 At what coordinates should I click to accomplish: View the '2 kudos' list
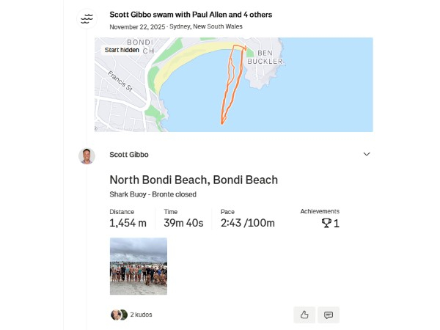[142, 315]
